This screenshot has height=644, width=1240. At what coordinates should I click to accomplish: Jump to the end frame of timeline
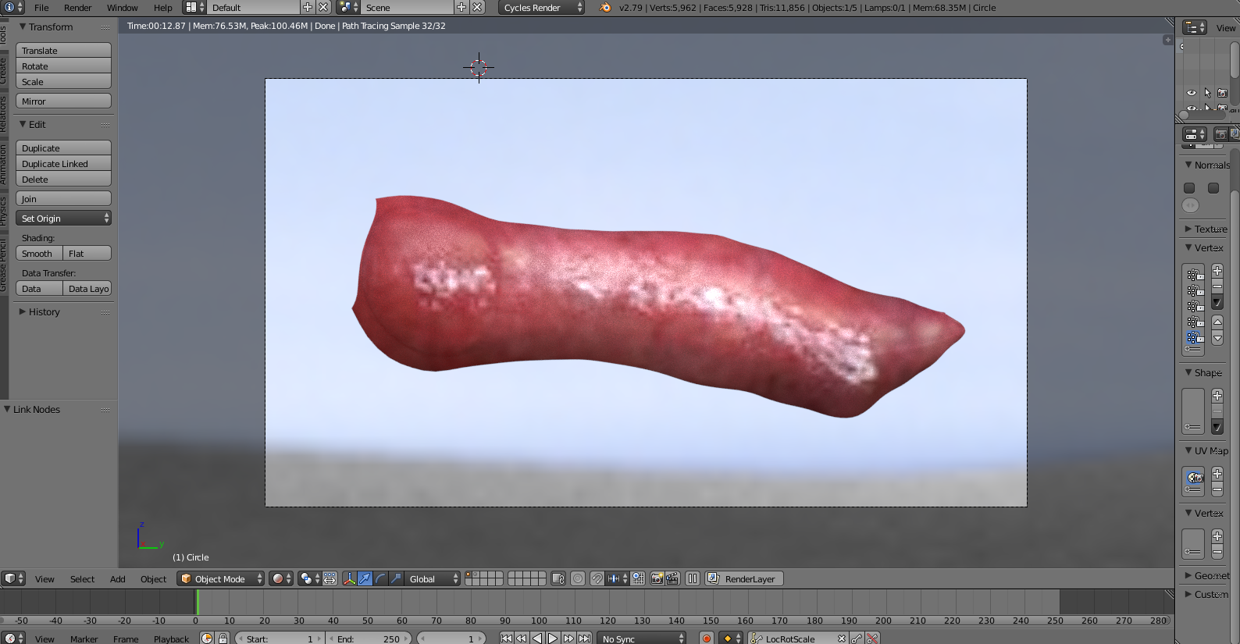(x=584, y=639)
